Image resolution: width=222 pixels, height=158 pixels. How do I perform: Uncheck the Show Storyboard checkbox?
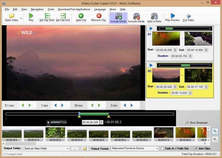click(187, 123)
